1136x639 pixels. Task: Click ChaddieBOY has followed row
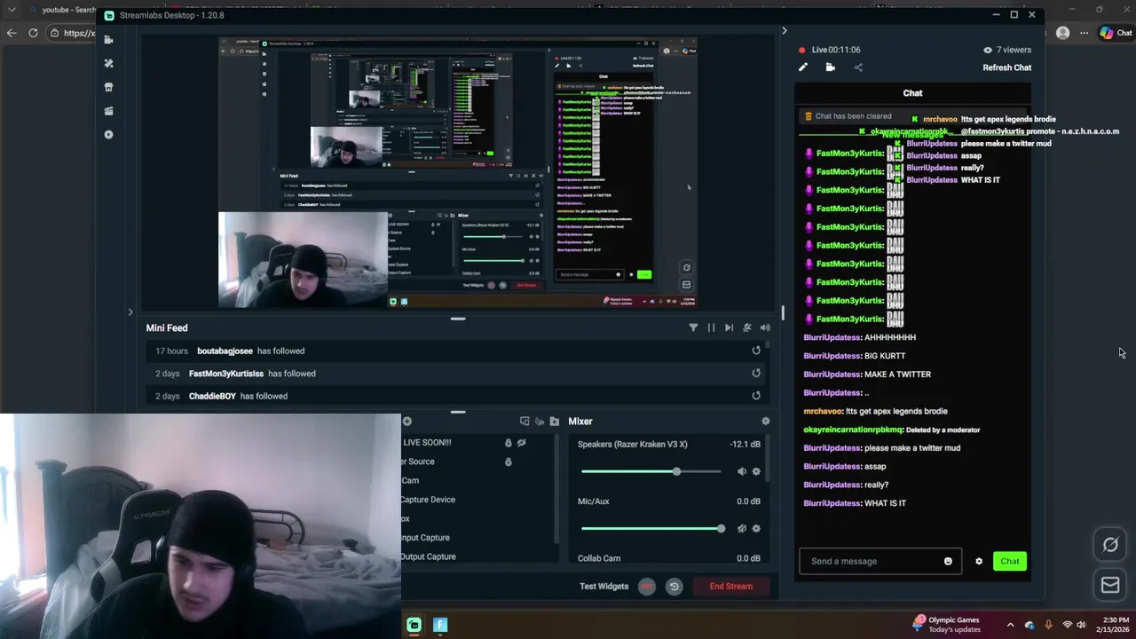coord(457,396)
